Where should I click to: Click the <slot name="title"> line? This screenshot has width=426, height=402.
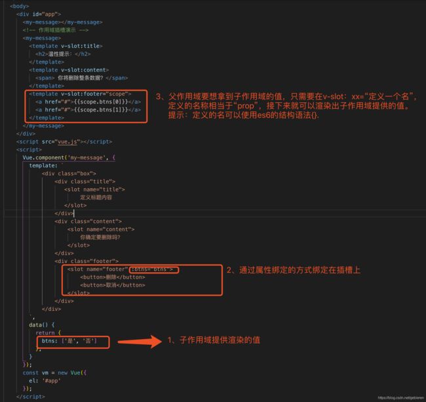(x=94, y=189)
